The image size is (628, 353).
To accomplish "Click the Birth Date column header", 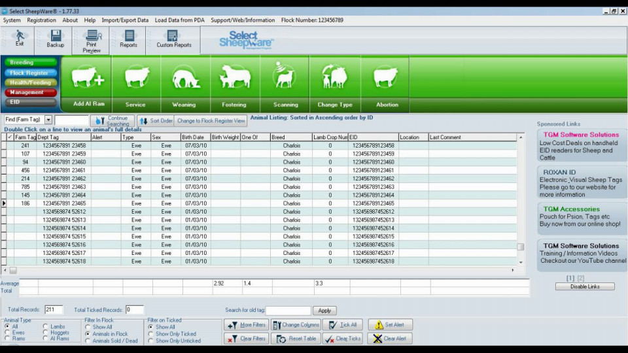I will (196, 137).
